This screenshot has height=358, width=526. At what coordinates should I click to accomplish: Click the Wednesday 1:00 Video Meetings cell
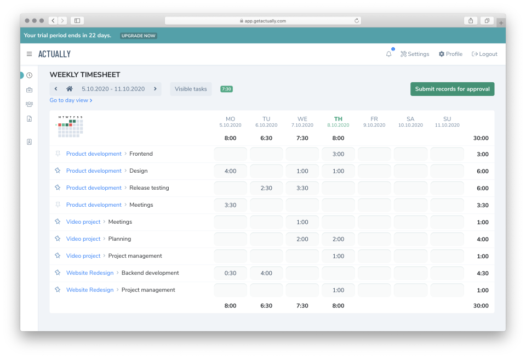click(x=302, y=222)
